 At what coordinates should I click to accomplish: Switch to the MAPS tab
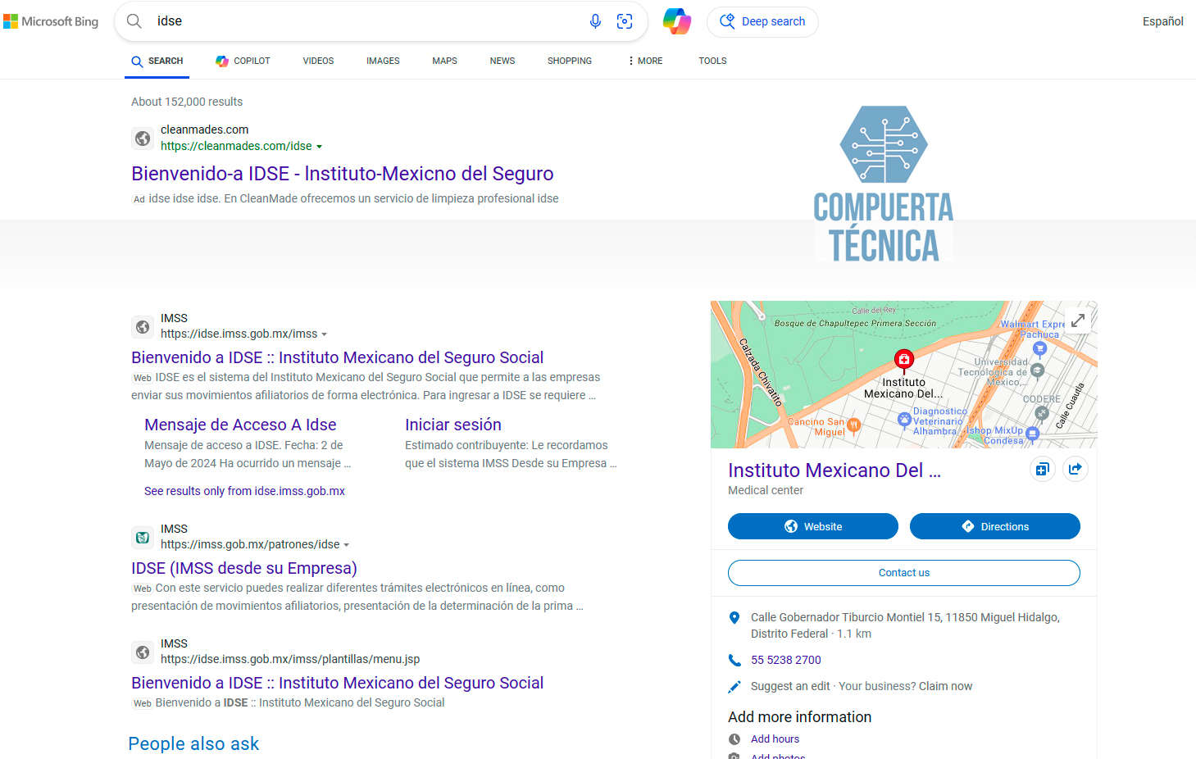444,61
